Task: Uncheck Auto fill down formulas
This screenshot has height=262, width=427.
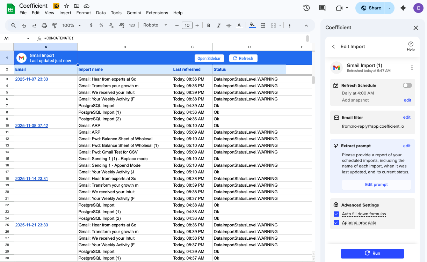Action: coord(336,214)
